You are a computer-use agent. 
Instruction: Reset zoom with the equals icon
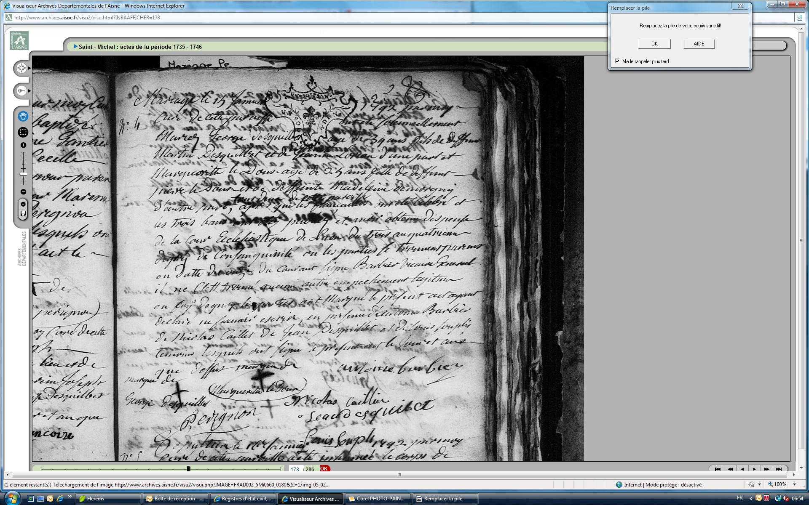pyautogui.click(x=23, y=204)
